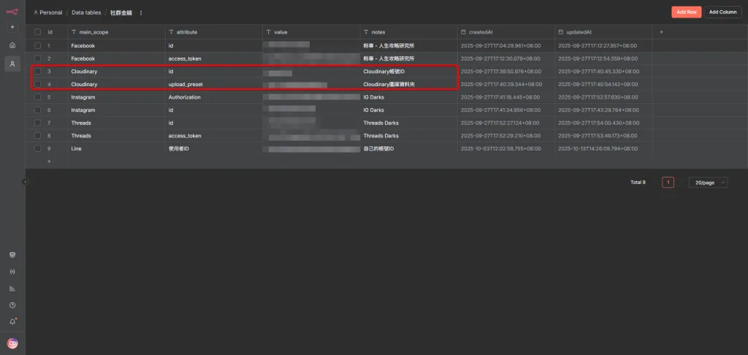Click the n8n logo icon
The width and height of the screenshot is (748, 355).
click(12, 12)
